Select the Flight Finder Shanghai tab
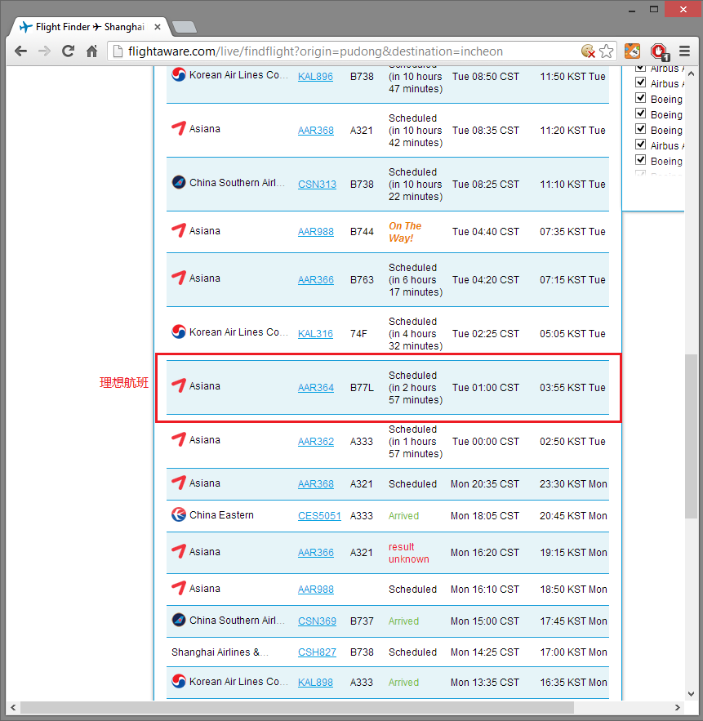The width and height of the screenshot is (703, 721). [91, 27]
